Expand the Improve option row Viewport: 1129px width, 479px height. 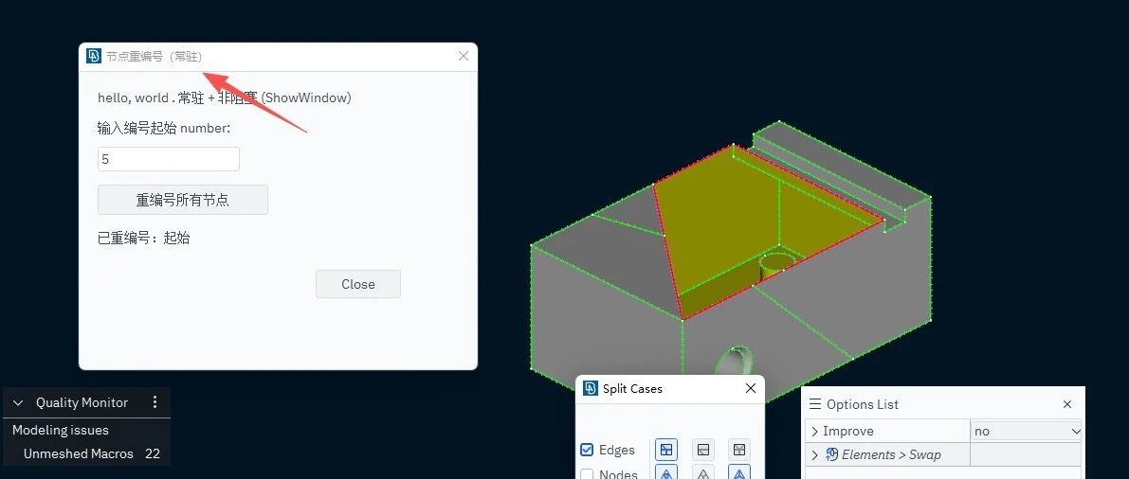point(815,432)
